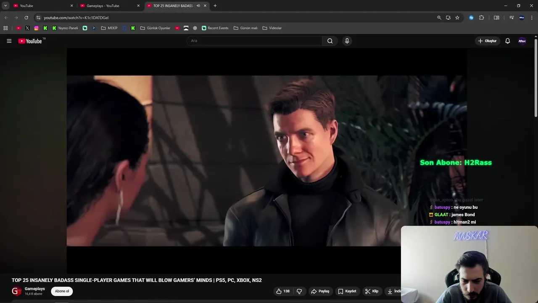The image size is (538, 303).
Task: Share the video via Paylaş button
Action: click(x=320, y=291)
